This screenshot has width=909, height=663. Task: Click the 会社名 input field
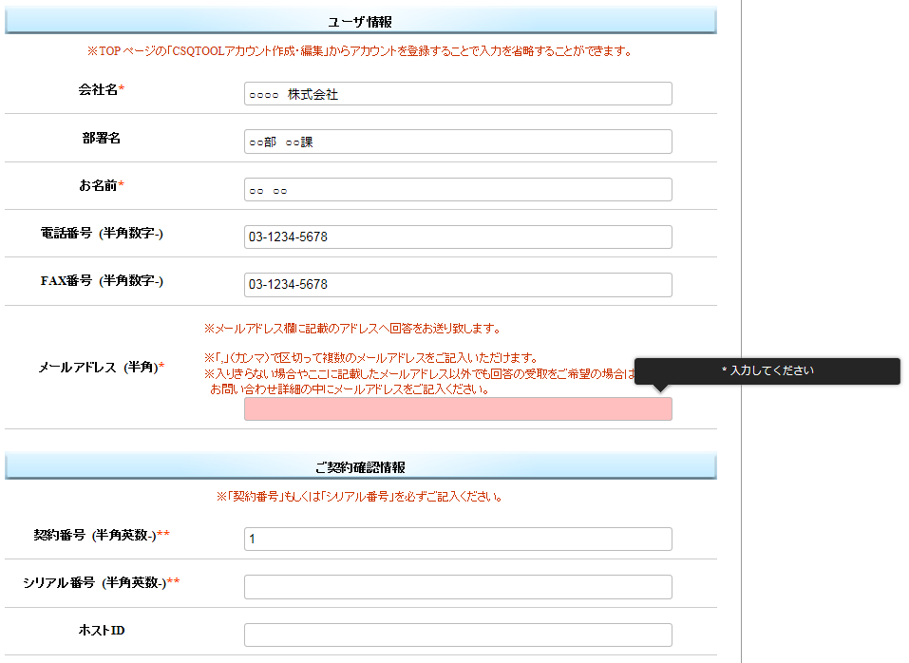(457, 94)
